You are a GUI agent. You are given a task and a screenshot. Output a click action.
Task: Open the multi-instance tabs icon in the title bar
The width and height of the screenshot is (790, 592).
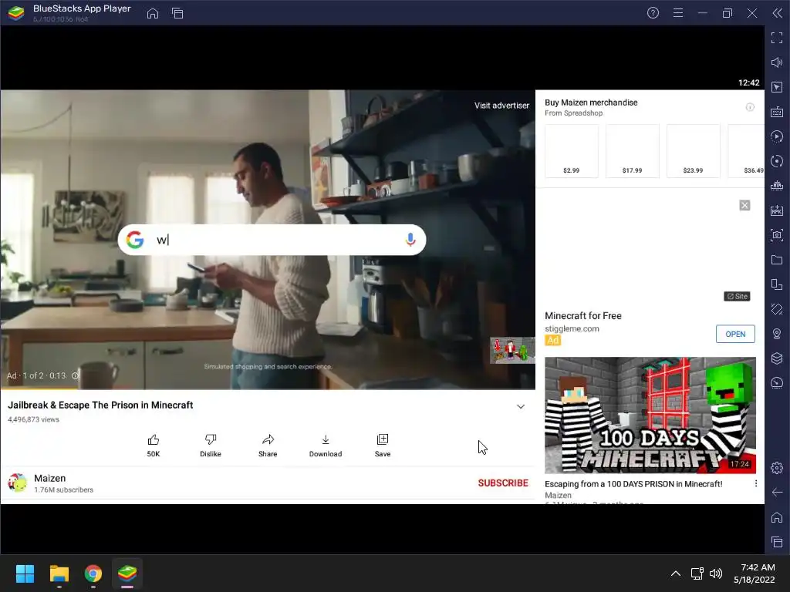tap(177, 14)
